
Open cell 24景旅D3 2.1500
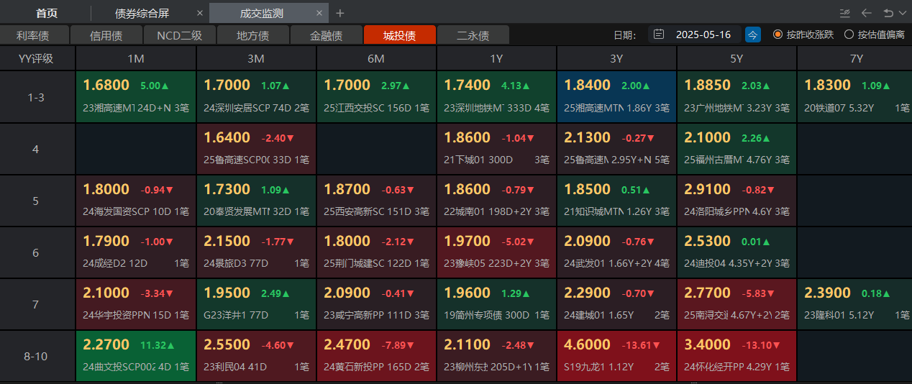point(256,252)
